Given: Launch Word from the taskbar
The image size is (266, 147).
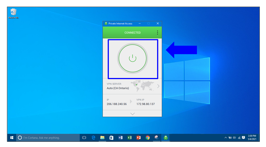Looking at the screenshot, I should (x=120, y=138).
